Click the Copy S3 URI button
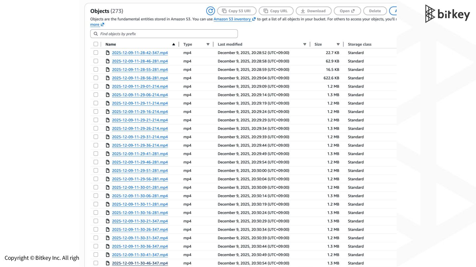 (x=237, y=11)
